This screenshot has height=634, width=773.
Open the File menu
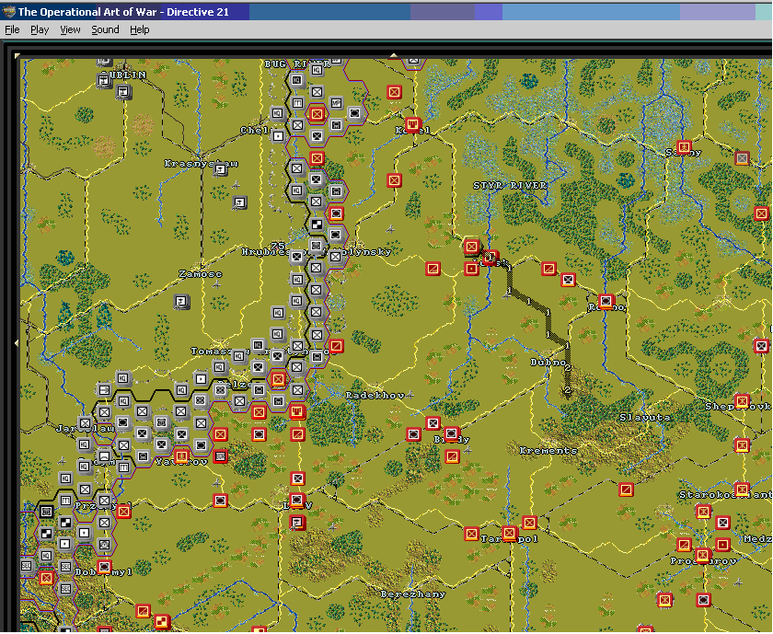coord(12,29)
